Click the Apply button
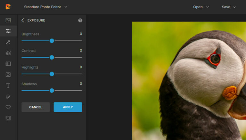246x140 pixels. 68,107
